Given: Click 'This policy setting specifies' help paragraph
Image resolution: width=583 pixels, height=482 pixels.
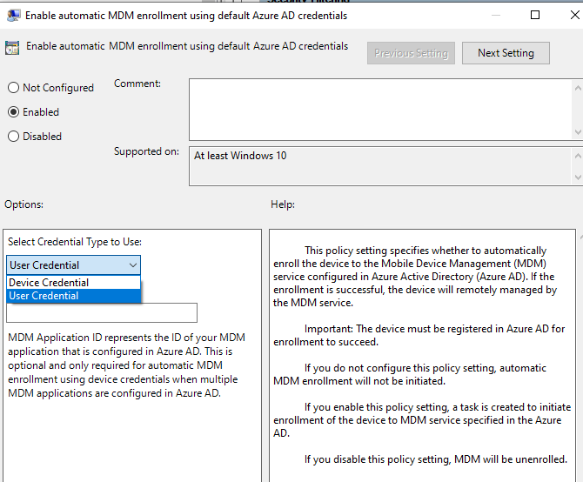Looking at the screenshot, I should 415,277.
